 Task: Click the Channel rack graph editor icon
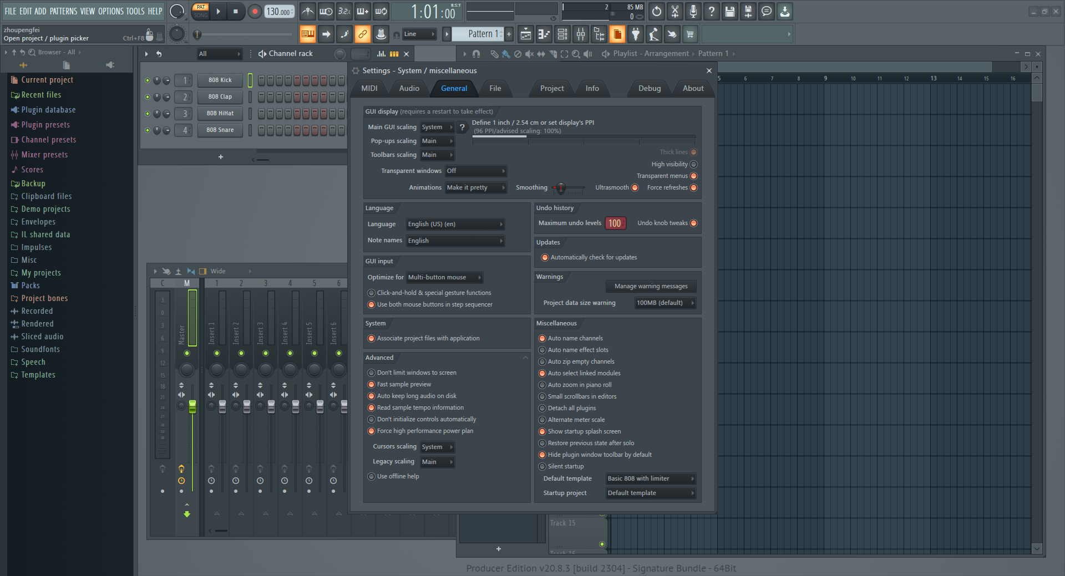point(381,54)
